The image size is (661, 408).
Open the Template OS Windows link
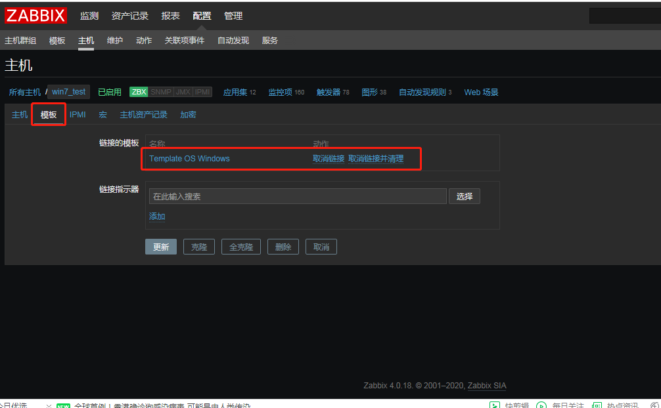[189, 159]
